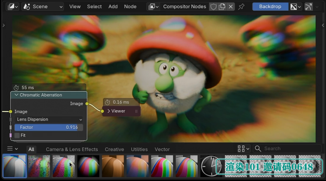This screenshot has width=326, height=181.
Task: Select the first highlighted asset thumbnail
Action: click(x=14, y=166)
